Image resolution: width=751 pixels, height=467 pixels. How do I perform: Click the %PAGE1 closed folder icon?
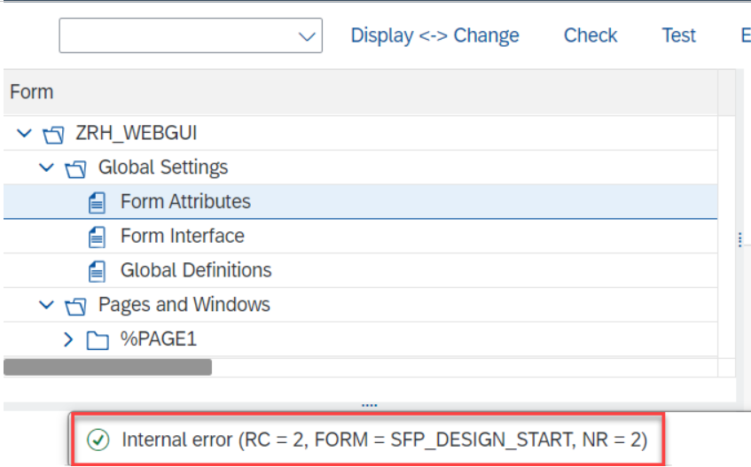coord(98,340)
